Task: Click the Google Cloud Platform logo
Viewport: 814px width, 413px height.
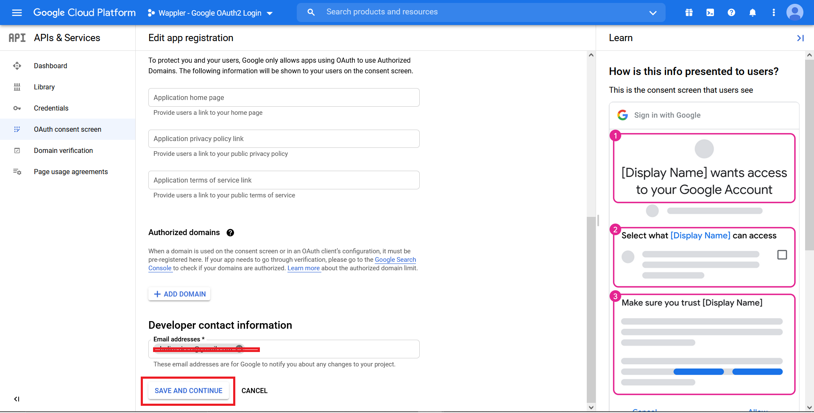Action: (84, 13)
